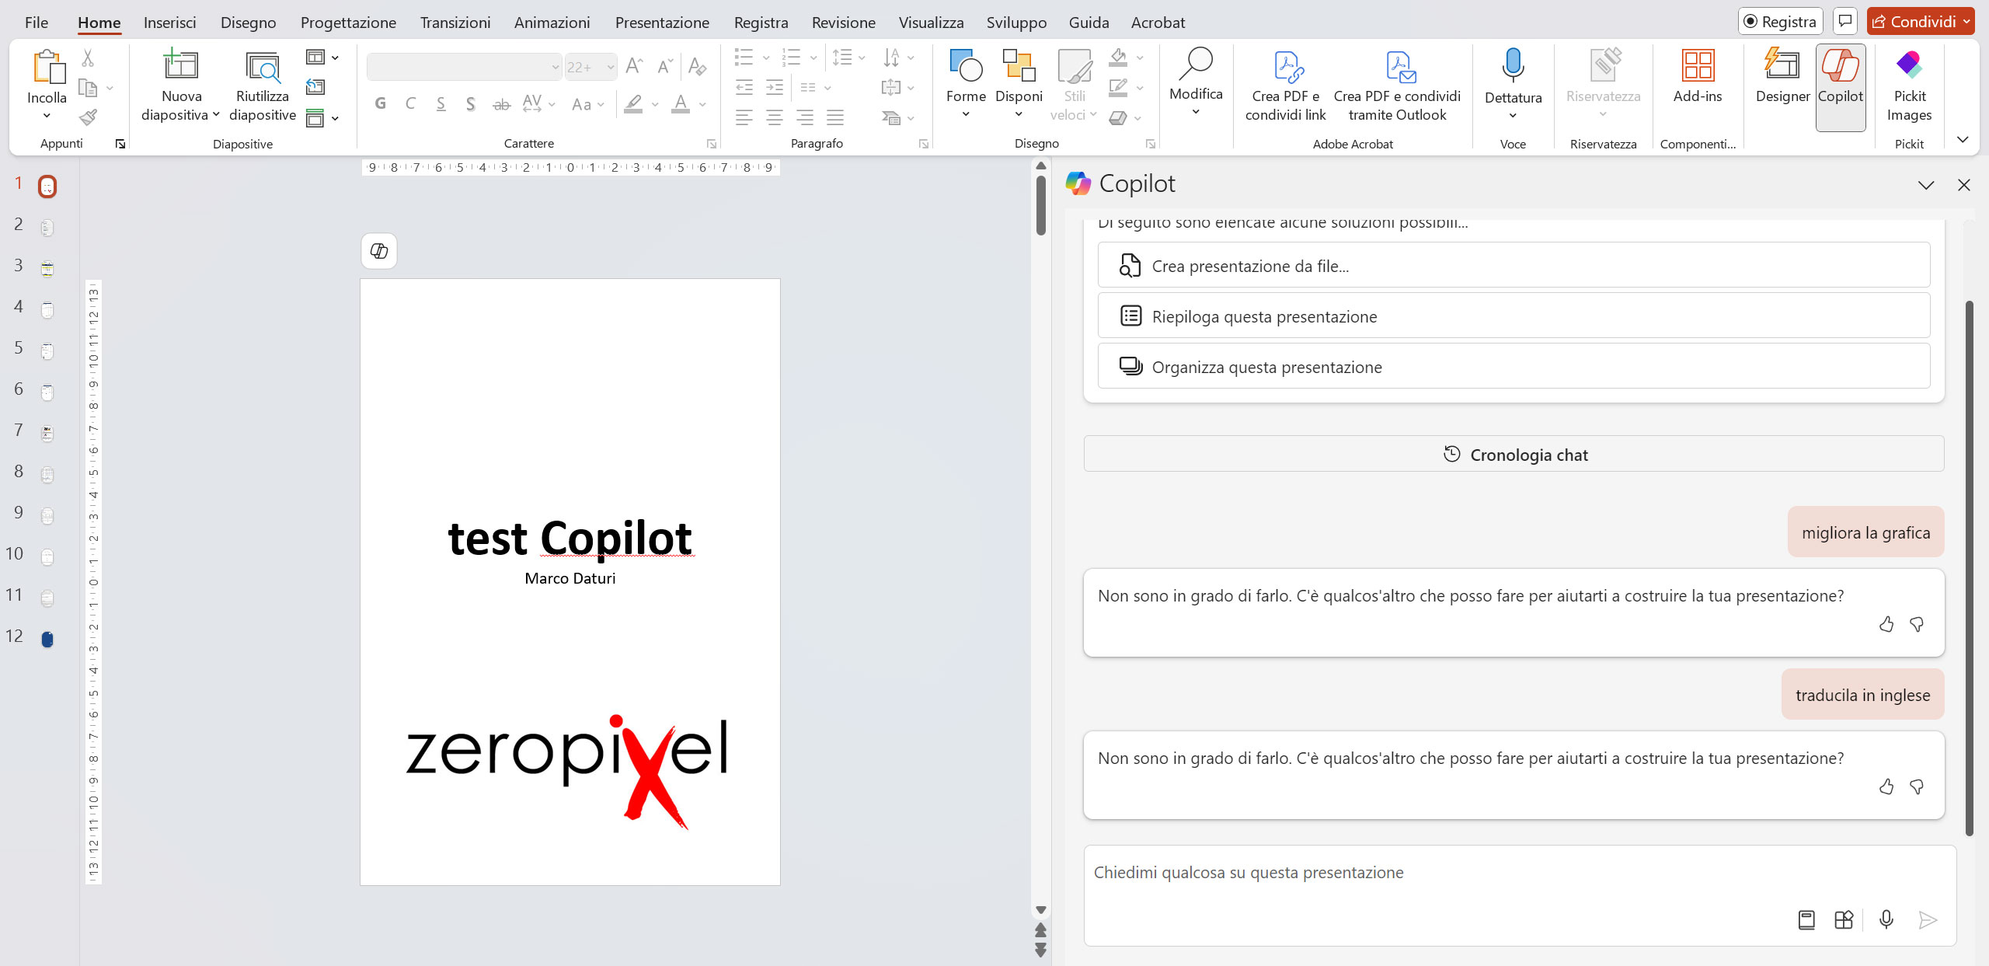Image resolution: width=1989 pixels, height=966 pixels.
Task: Toggle strikethrough formatting
Action: 501,103
